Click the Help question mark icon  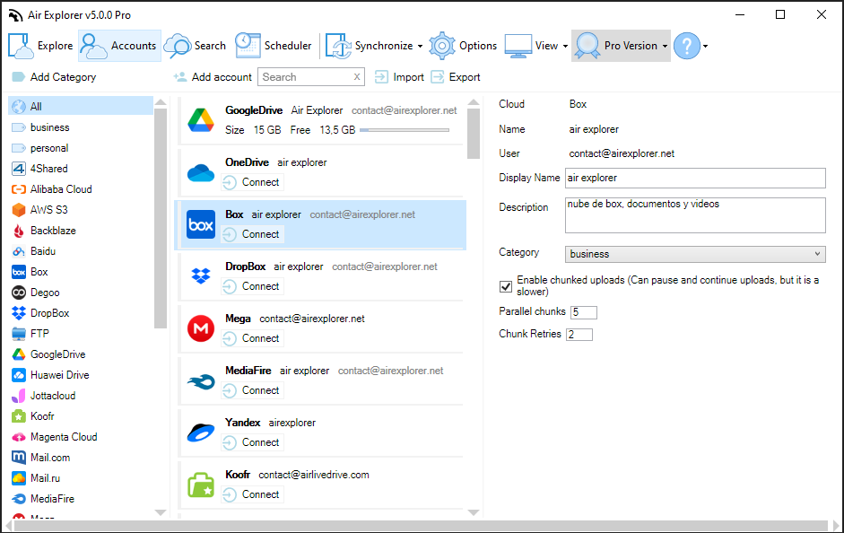pos(687,46)
